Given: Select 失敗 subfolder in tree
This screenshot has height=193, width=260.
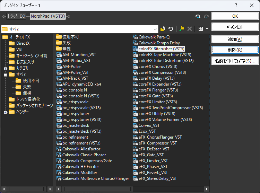Looking at the screenshot, I should pyautogui.click(x=23, y=87).
